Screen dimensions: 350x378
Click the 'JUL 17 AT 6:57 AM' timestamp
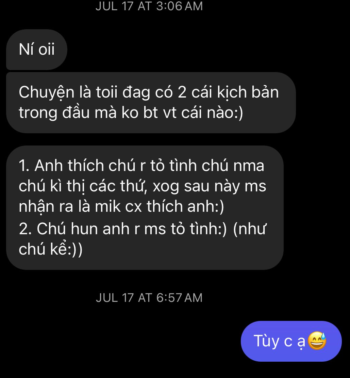149,298
